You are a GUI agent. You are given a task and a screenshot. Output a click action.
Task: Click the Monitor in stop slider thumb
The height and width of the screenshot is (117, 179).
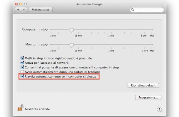[72, 46]
